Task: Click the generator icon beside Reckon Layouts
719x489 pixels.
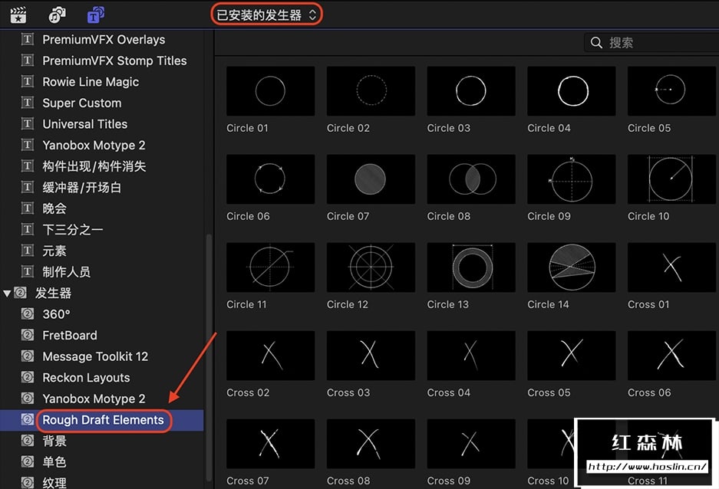Action: pyautogui.click(x=28, y=377)
